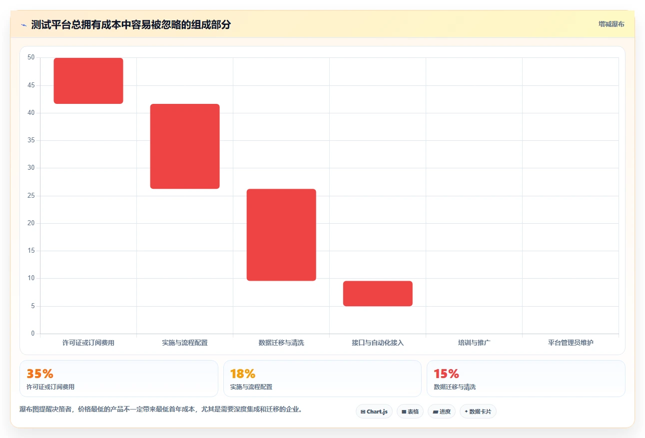
Task: Click the 增减瀑布 tag in header
Action: (x=612, y=24)
